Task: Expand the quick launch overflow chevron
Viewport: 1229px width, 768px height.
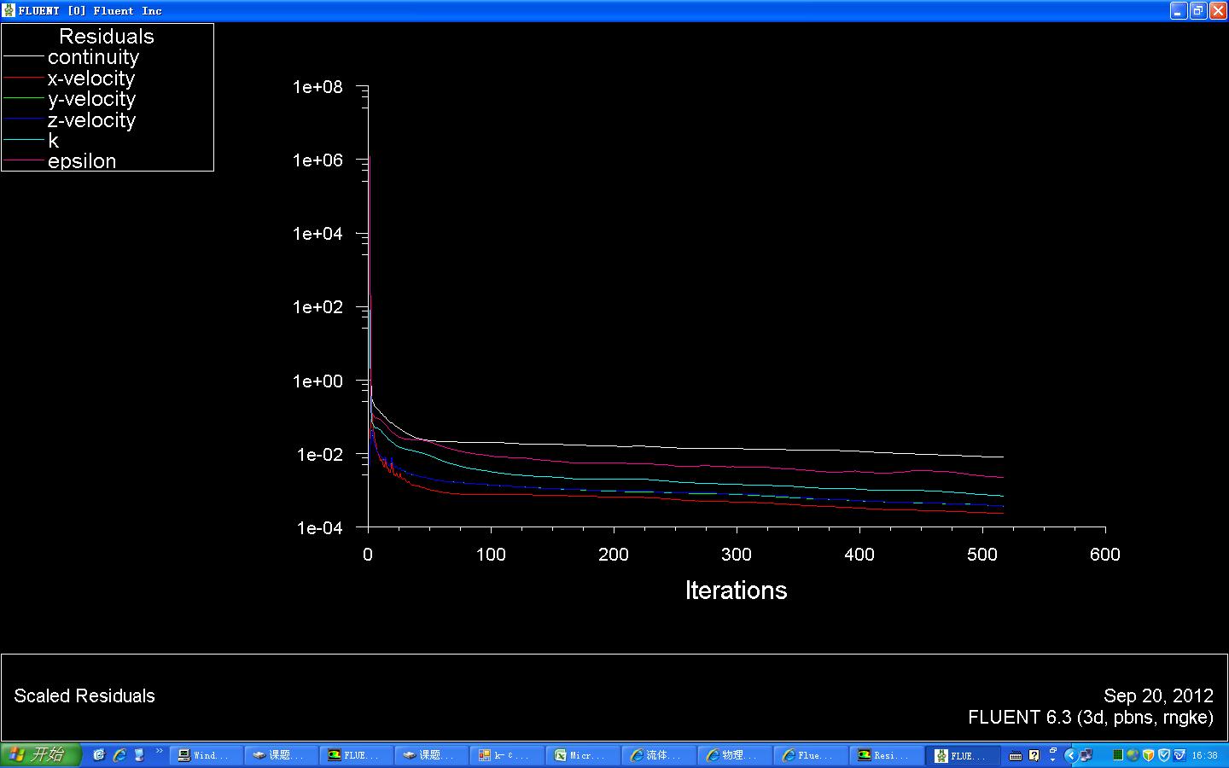Action: click(x=159, y=752)
